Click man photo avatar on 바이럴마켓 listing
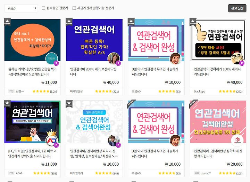The image size is (250, 182). click(114, 141)
